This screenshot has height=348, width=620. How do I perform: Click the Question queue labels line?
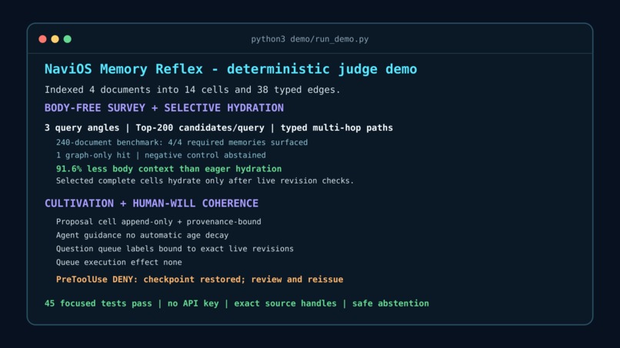(175, 248)
